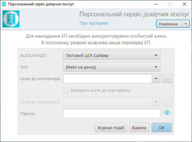Viewport: 192px width, 142px height.
Task: Open the Українська language dropdown
Action: click(173, 24)
